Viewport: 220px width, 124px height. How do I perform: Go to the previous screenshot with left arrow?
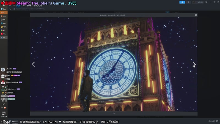click(x=33, y=64)
